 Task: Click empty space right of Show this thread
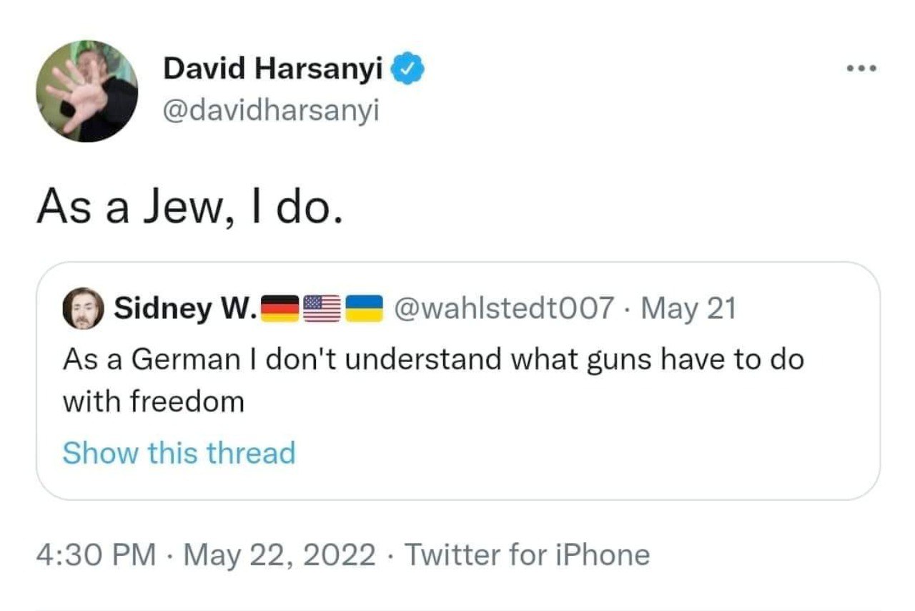(x=572, y=453)
